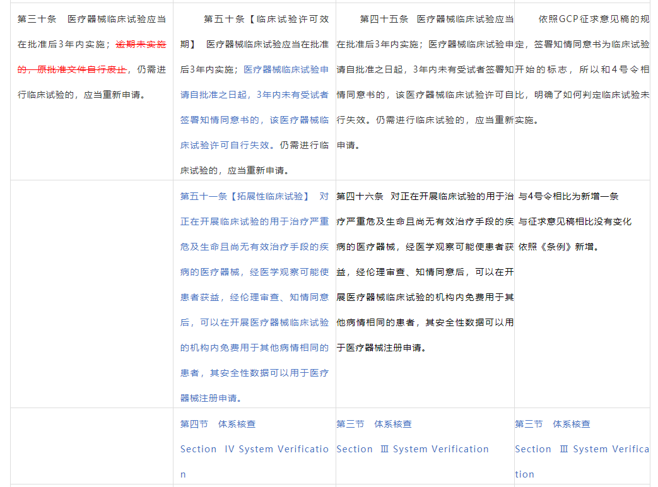The width and height of the screenshot is (658, 487).
Task: Click the Section IV System Verification text
Action: click(x=254, y=449)
